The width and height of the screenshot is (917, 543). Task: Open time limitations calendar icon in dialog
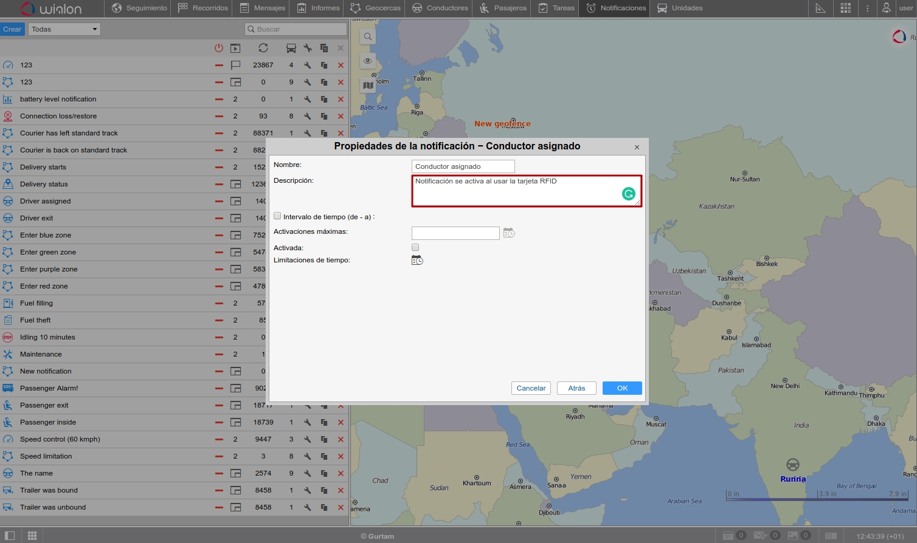[417, 261]
